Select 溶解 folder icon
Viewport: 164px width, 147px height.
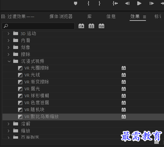16,124
